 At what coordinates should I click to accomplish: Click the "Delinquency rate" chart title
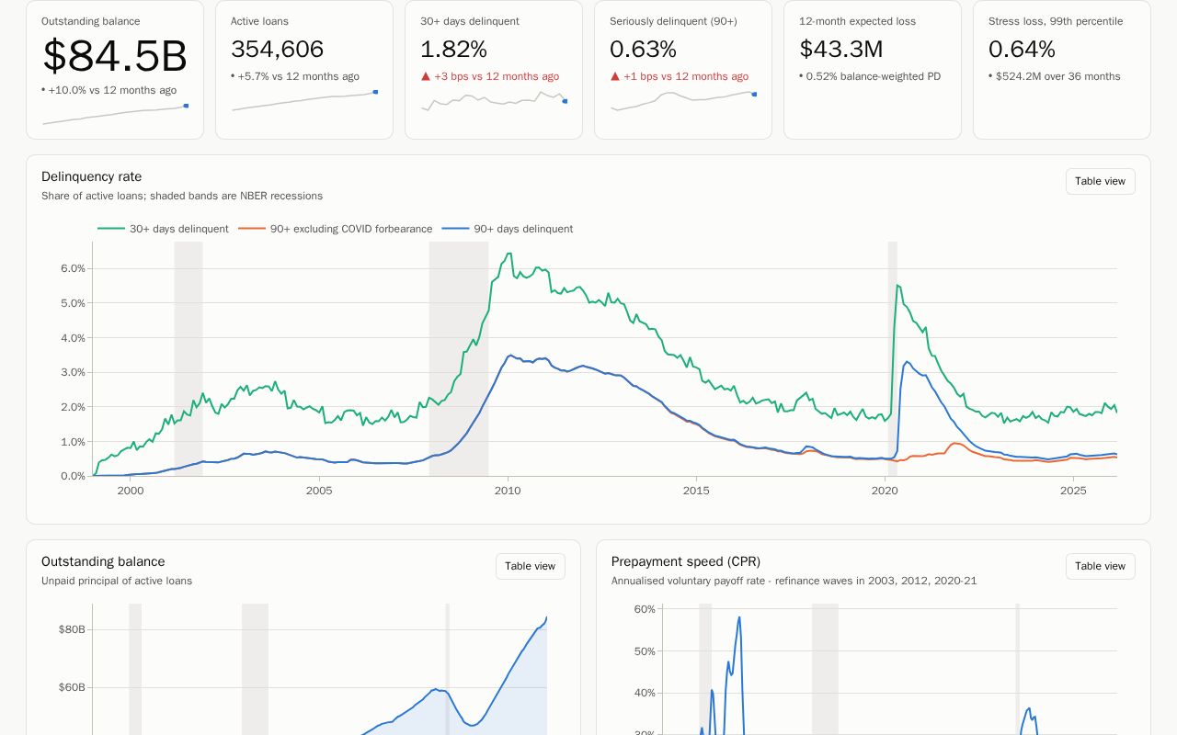[92, 176]
